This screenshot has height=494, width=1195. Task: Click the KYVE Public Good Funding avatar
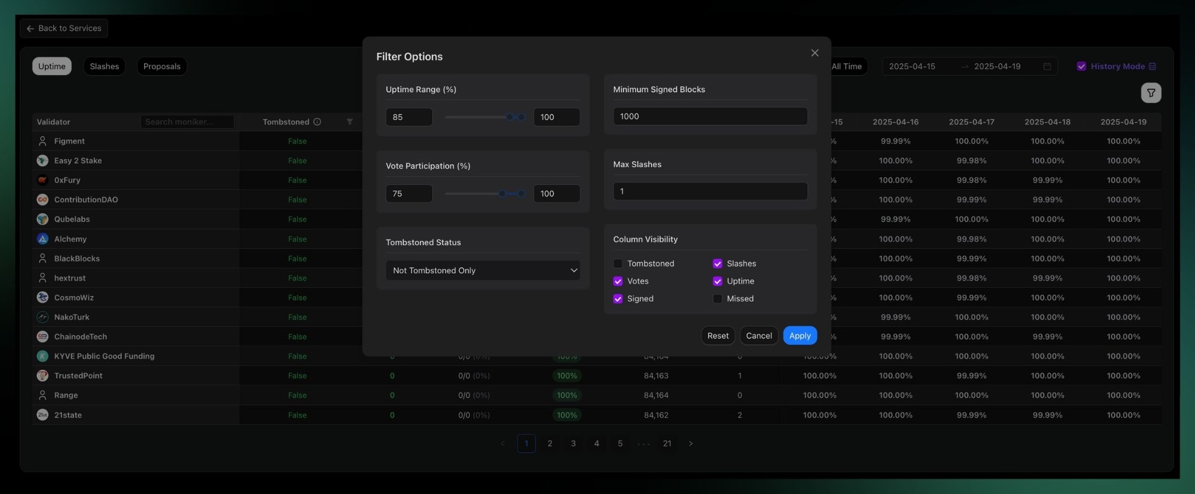(43, 356)
